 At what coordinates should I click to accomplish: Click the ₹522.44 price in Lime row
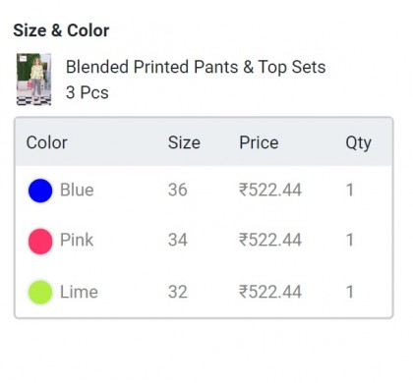coord(270,292)
